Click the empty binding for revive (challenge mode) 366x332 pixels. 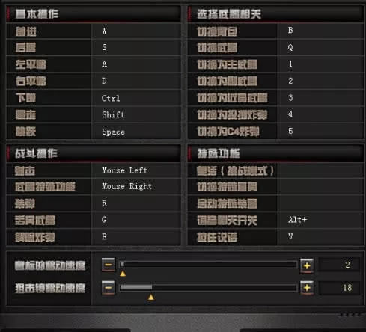[x=320, y=170]
